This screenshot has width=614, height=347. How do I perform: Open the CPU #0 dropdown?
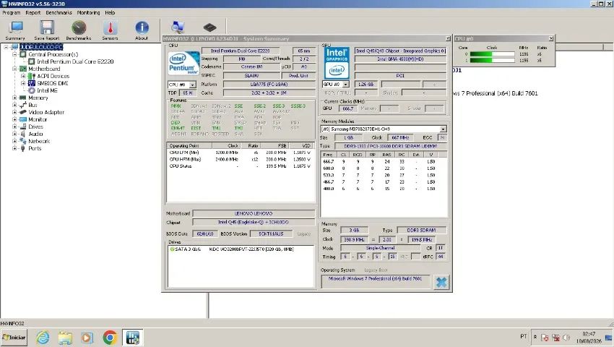point(192,85)
